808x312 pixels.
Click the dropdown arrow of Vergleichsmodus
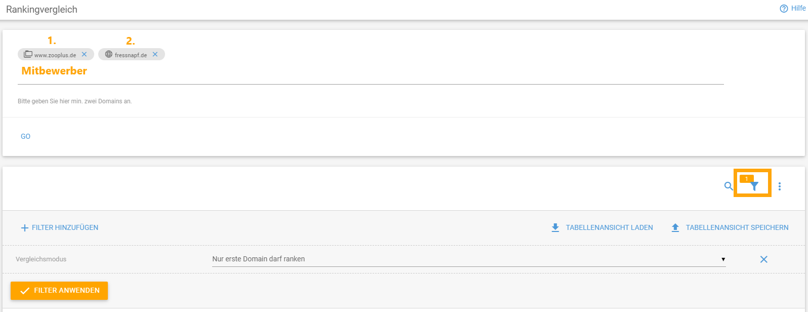coord(723,259)
